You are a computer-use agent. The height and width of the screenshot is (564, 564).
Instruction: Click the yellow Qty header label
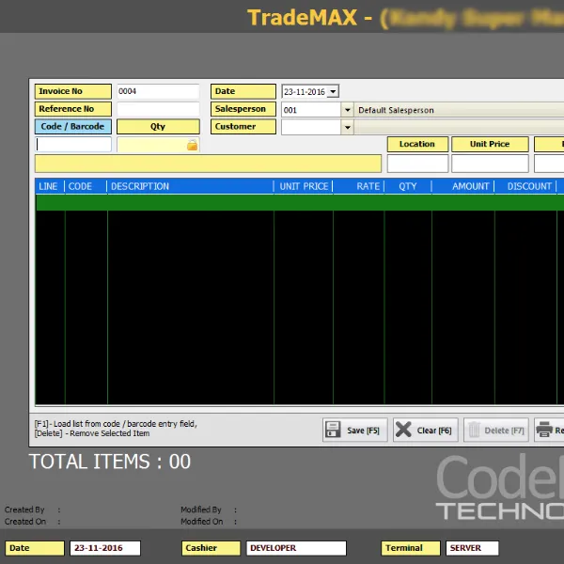tap(158, 127)
